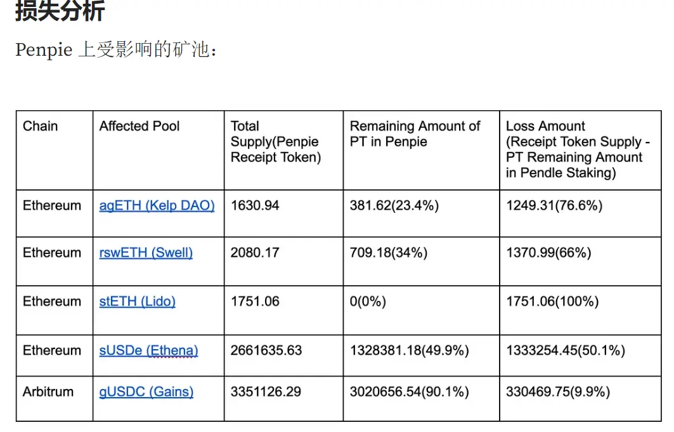
Task: Open the gUSDC (Gains) link
Action: tap(146, 392)
